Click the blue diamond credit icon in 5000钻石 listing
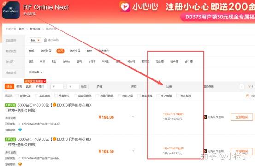The image size is (255, 167). (20, 130)
